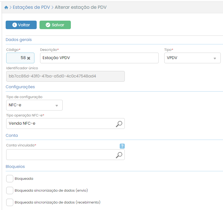Click the Identificador único field
This screenshot has height=210, width=223.
(65, 76)
